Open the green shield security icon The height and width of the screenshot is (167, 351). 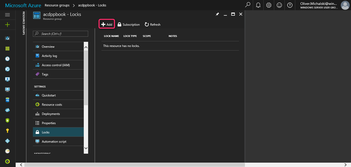point(7,120)
